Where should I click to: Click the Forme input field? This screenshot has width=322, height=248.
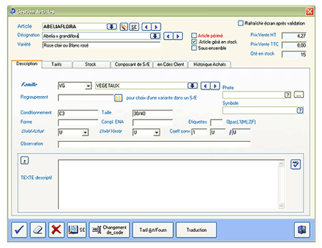(78, 123)
